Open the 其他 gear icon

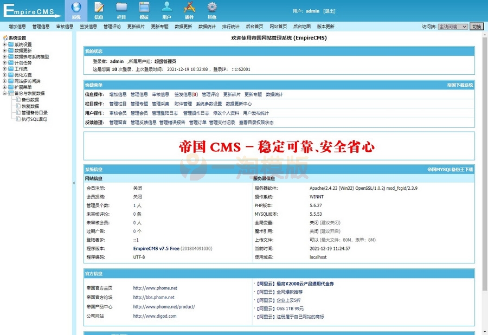212,8
